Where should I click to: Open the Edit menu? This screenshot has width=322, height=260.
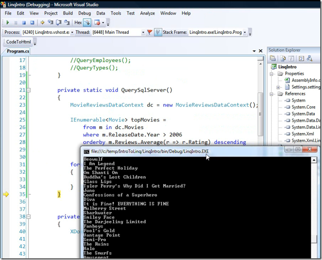(20, 13)
